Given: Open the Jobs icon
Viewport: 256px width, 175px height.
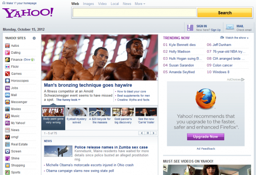Looking at the screenshot, I should (7, 88).
